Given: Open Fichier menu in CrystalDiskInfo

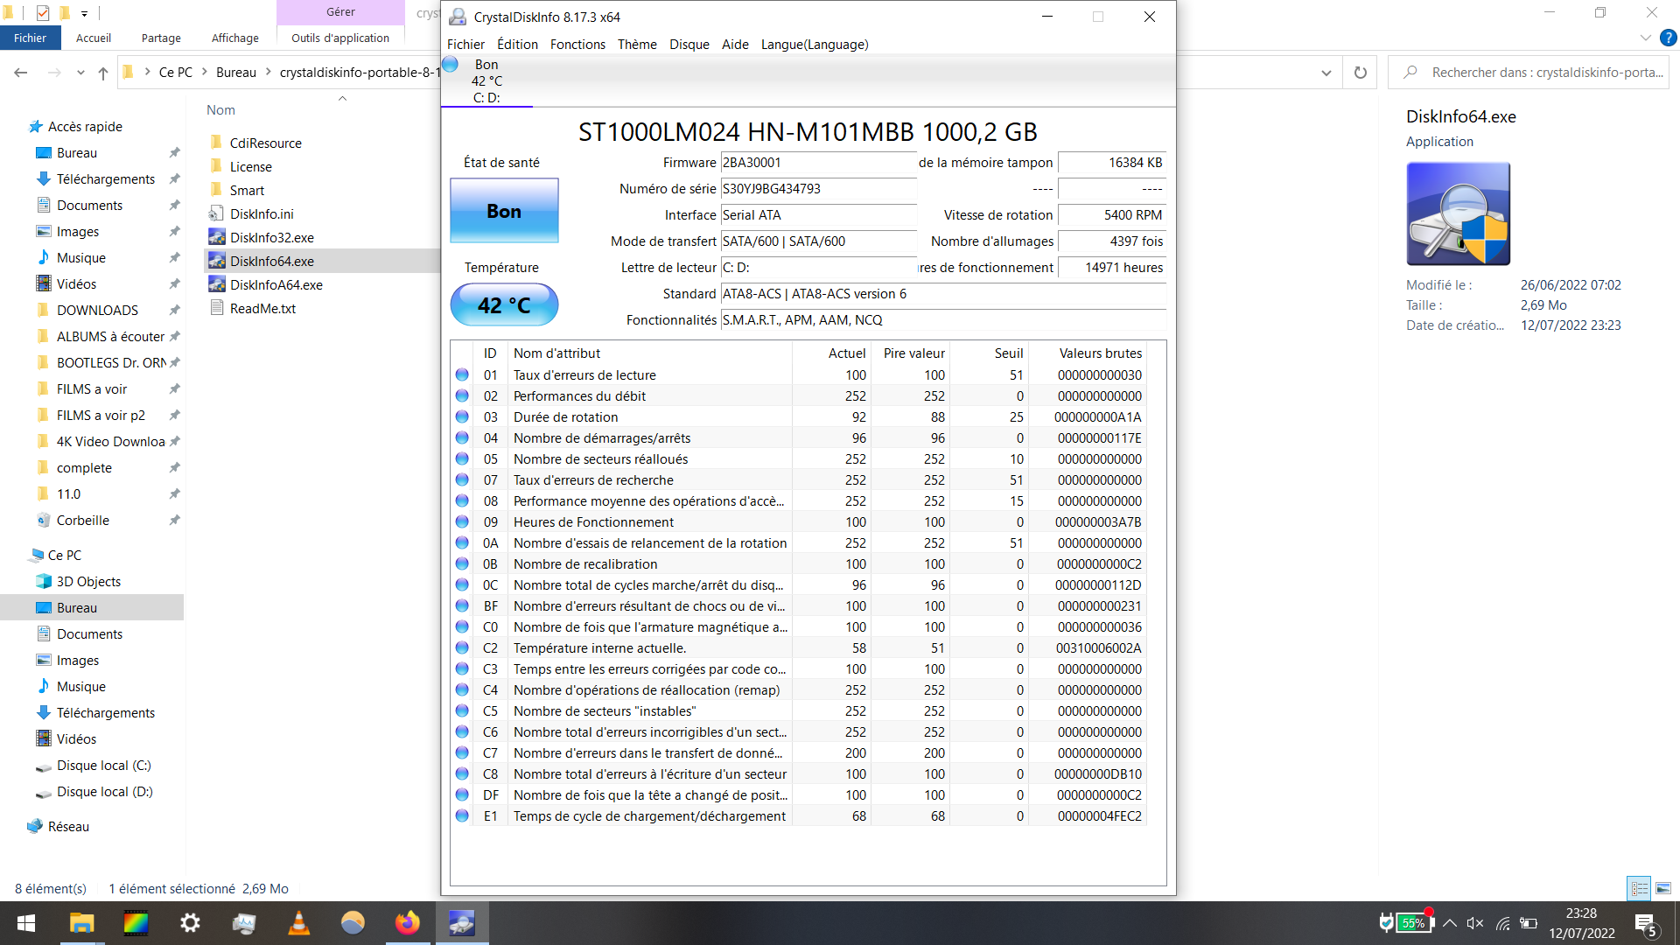Looking at the screenshot, I should click(x=465, y=45).
